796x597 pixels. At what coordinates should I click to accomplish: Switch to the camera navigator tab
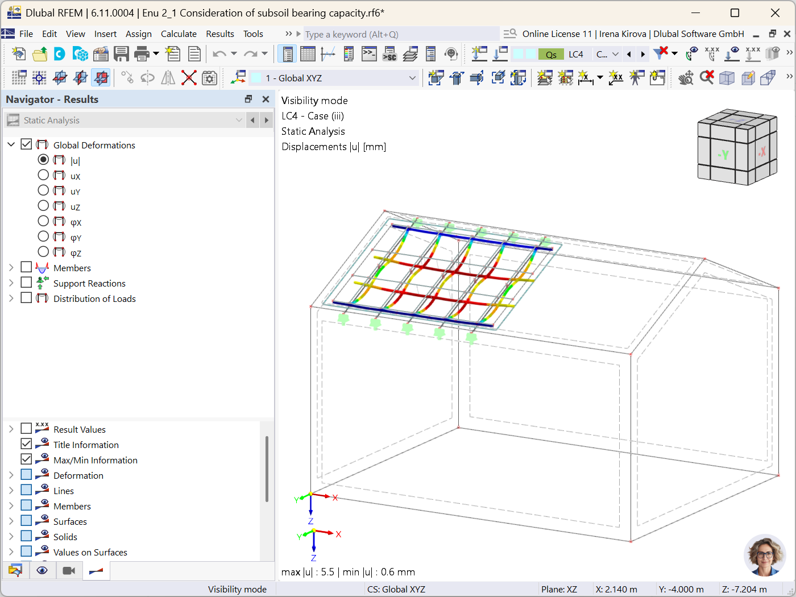click(x=69, y=570)
